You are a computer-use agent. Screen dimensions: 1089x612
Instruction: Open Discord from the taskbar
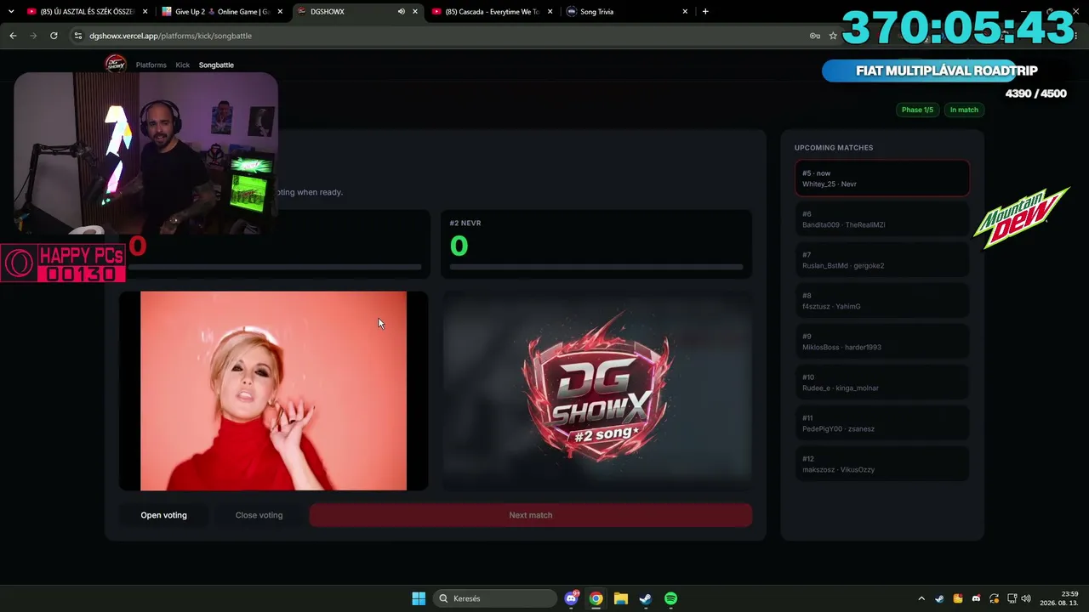[x=572, y=598]
